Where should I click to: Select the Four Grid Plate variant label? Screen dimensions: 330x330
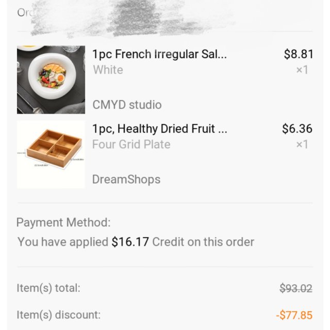(131, 144)
